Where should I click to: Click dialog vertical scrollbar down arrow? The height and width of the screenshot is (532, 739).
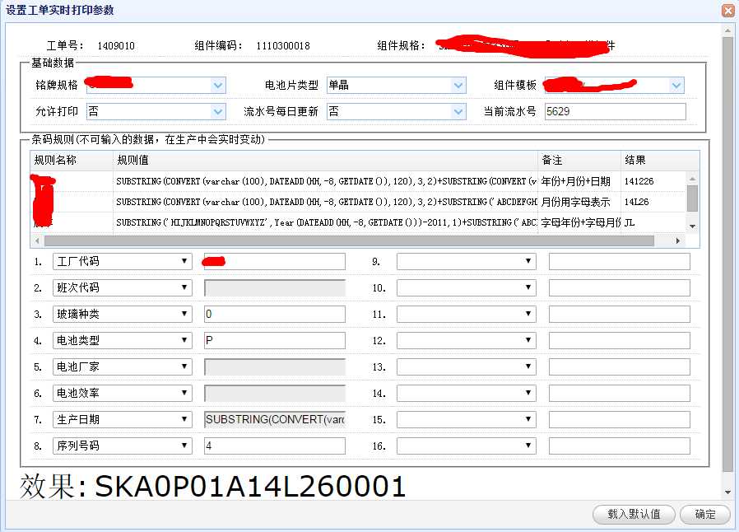[727, 492]
